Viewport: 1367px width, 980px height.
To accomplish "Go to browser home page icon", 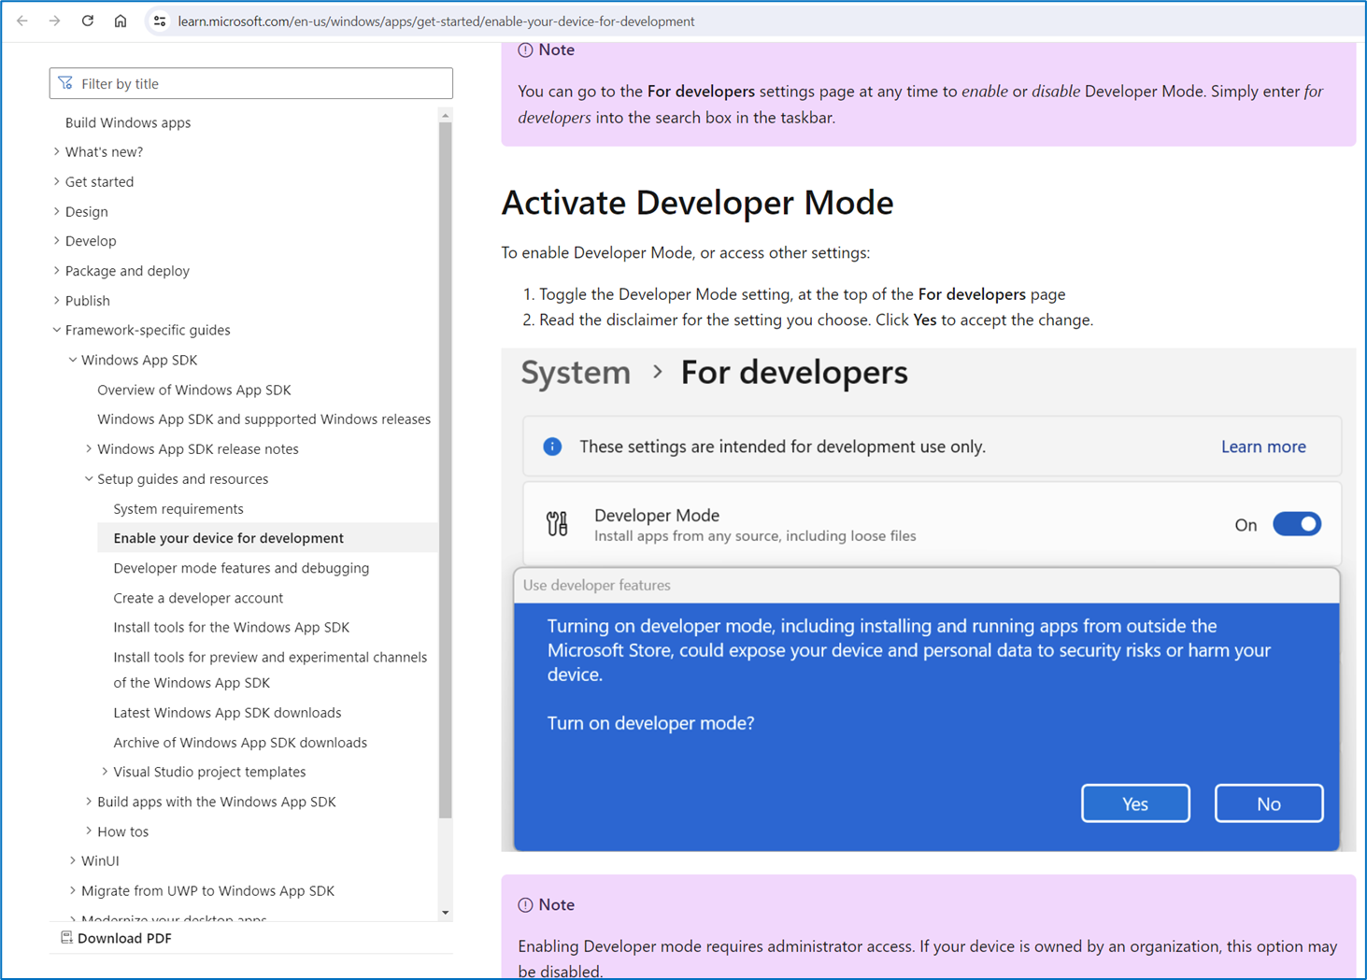I will coord(121,21).
